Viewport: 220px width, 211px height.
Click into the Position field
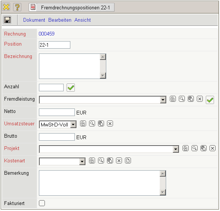coord(55,45)
